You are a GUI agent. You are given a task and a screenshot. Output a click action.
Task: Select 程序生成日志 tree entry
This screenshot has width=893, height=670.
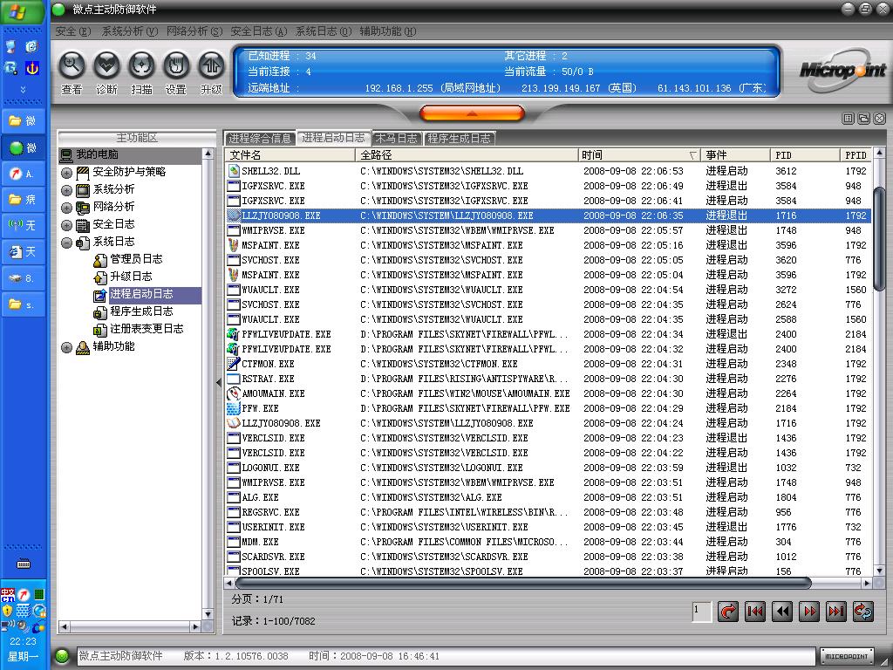point(141,311)
